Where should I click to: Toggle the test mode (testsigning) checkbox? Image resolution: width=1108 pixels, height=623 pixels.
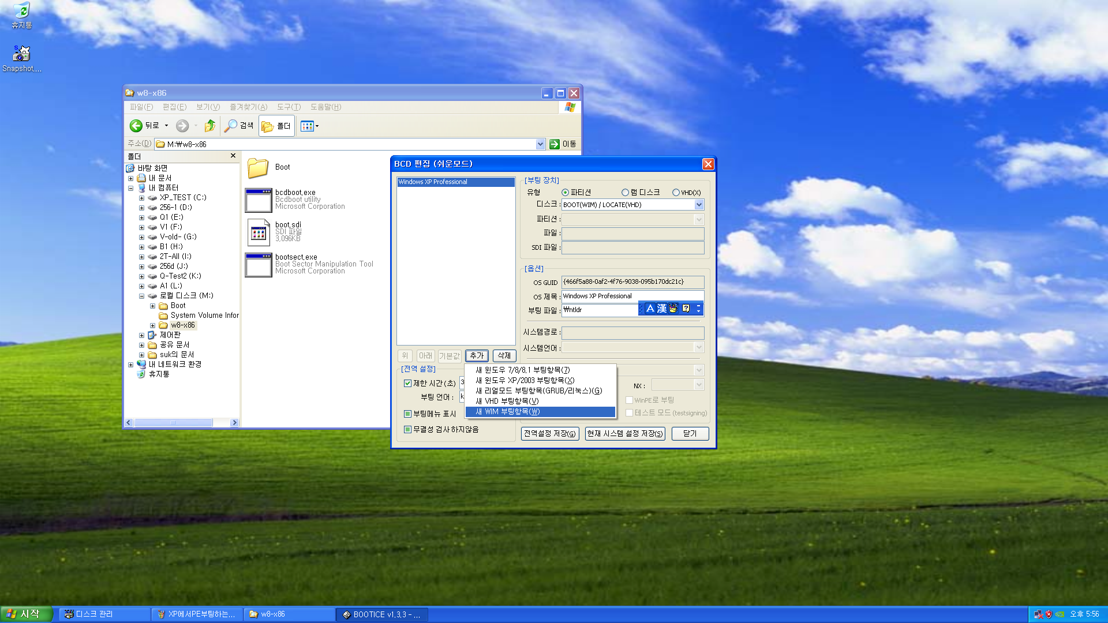(x=630, y=413)
